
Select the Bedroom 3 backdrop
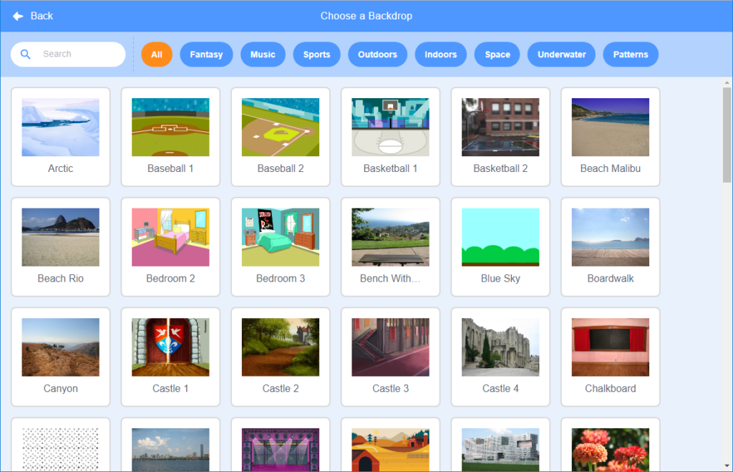(281, 246)
